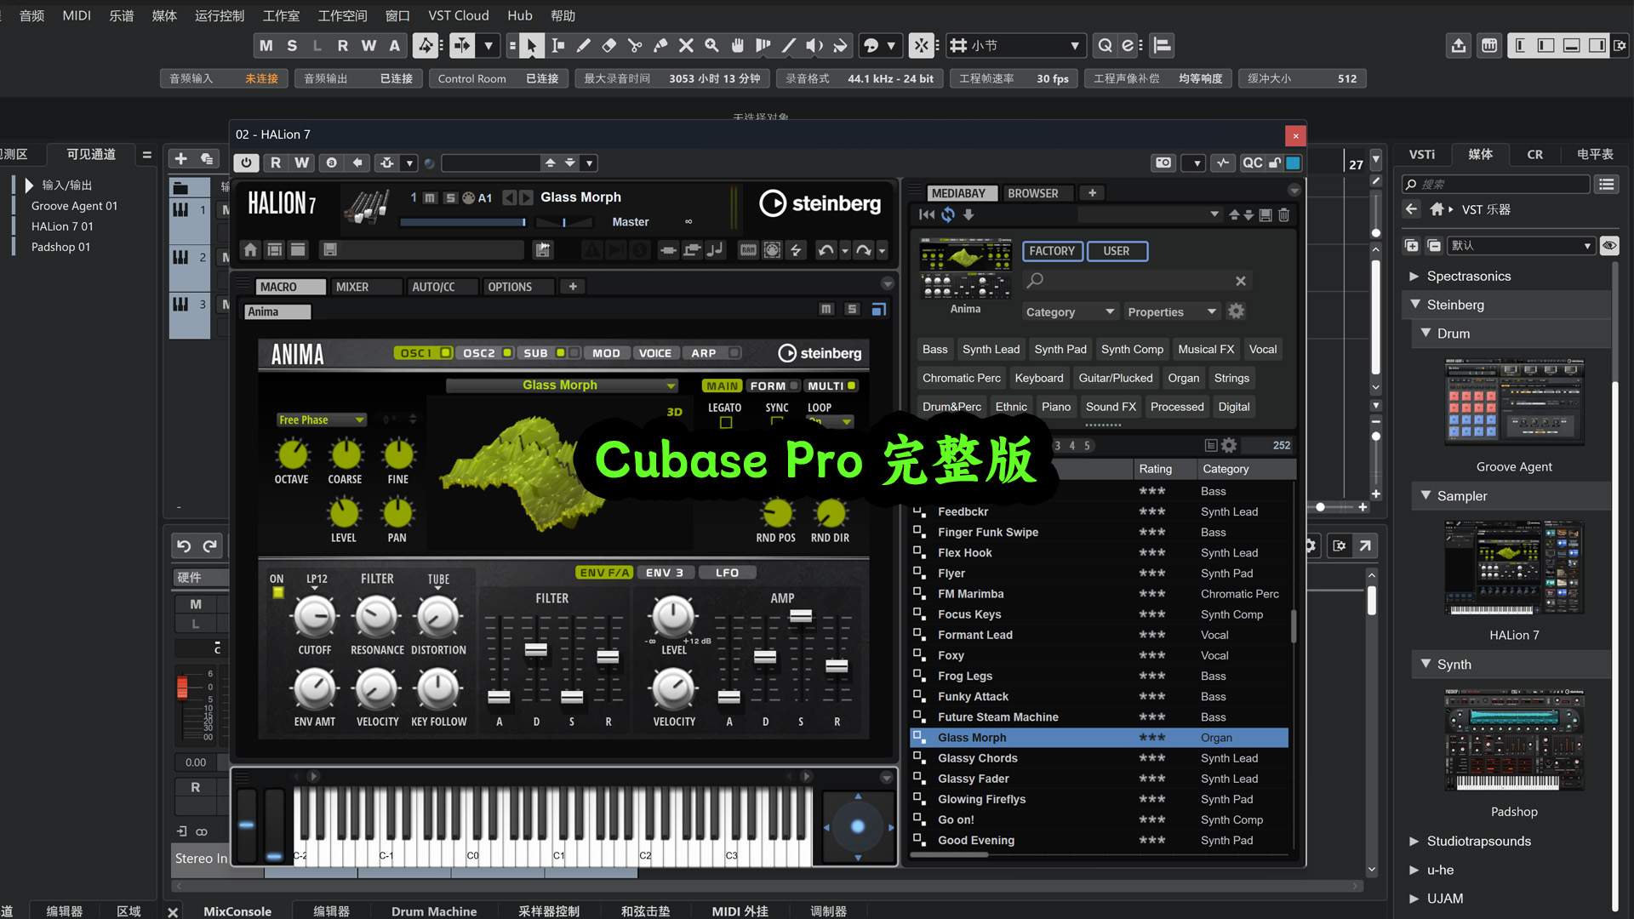Image resolution: width=1634 pixels, height=919 pixels.
Task: Open the Category dropdown in MediaBay
Action: 1069,311
